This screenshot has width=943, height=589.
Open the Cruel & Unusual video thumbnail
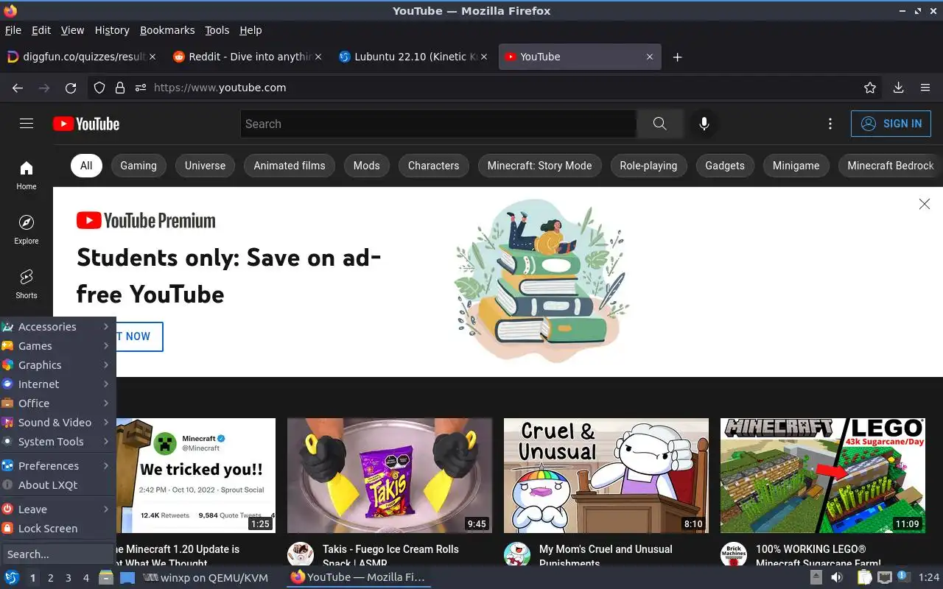pos(606,476)
